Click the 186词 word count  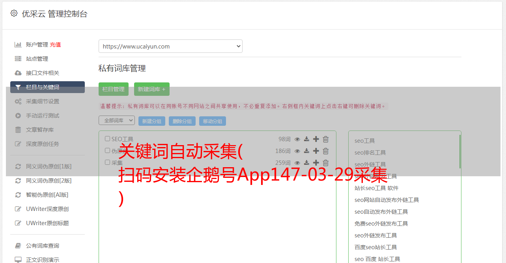click(x=283, y=151)
